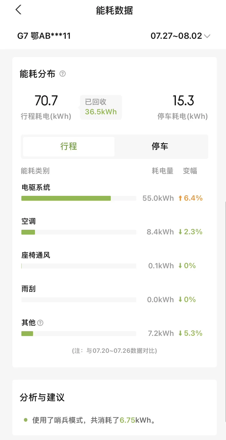Tap the green down arrow for 空调
The image size is (226, 440).
click(x=180, y=232)
